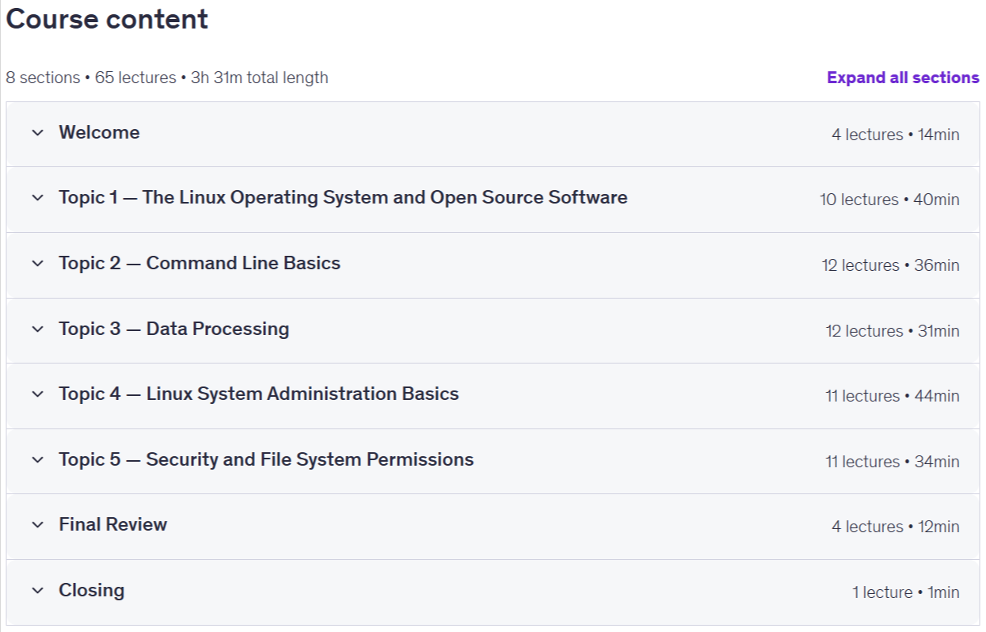Click the '12 lectures • 31min' text
Screen dimensions: 986x632
[x=893, y=331]
